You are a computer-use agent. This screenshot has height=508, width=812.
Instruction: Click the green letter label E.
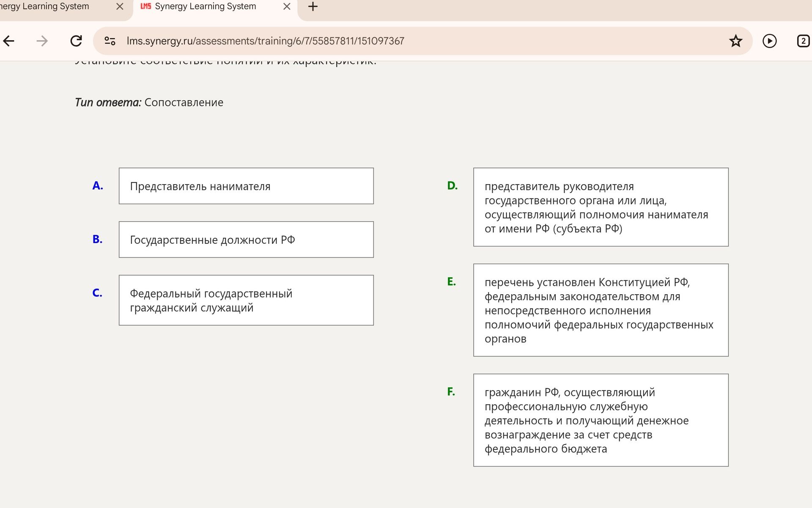(452, 282)
